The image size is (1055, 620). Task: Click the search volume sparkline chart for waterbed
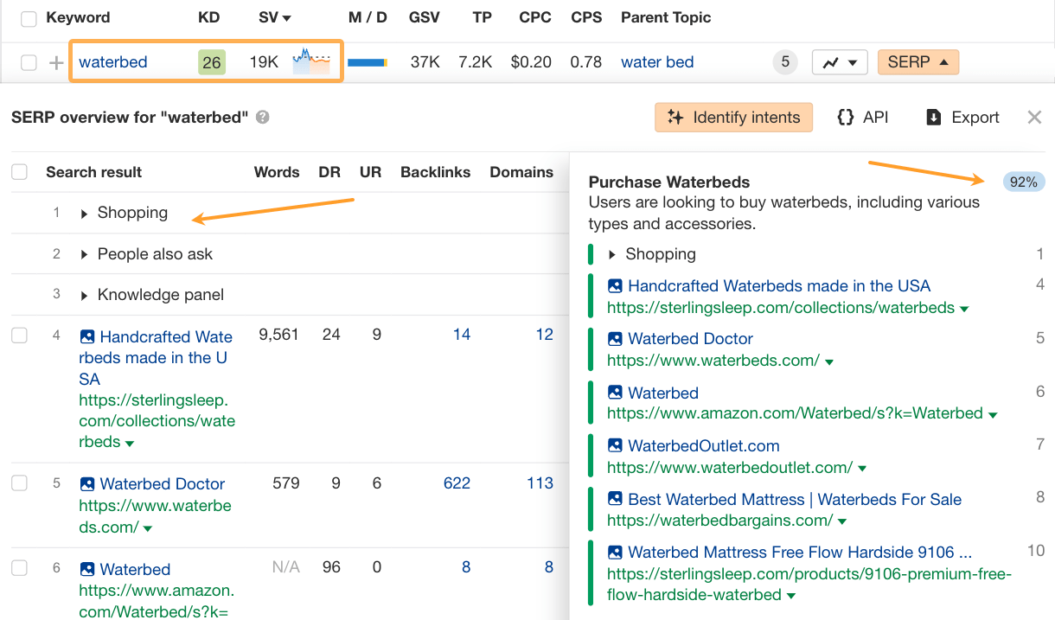point(311,61)
